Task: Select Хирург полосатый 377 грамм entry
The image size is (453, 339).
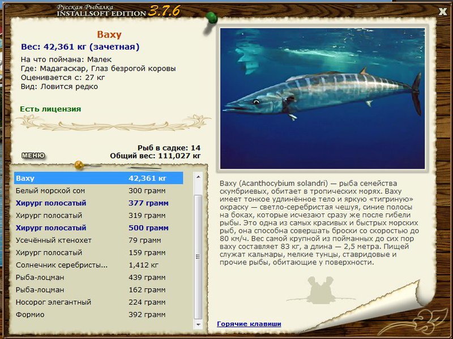Action: tap(99, 203)
